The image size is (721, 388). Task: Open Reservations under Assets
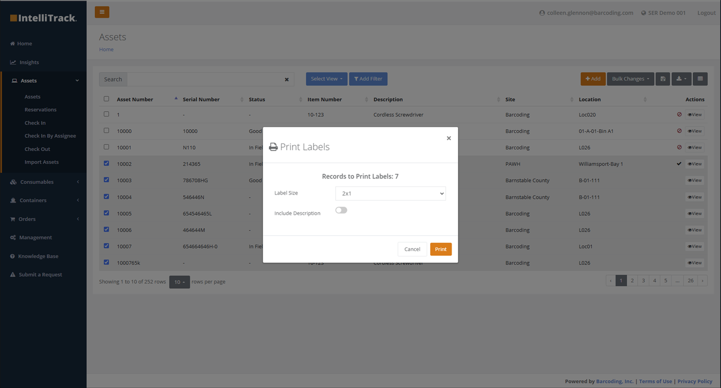(x=41, y=110)
